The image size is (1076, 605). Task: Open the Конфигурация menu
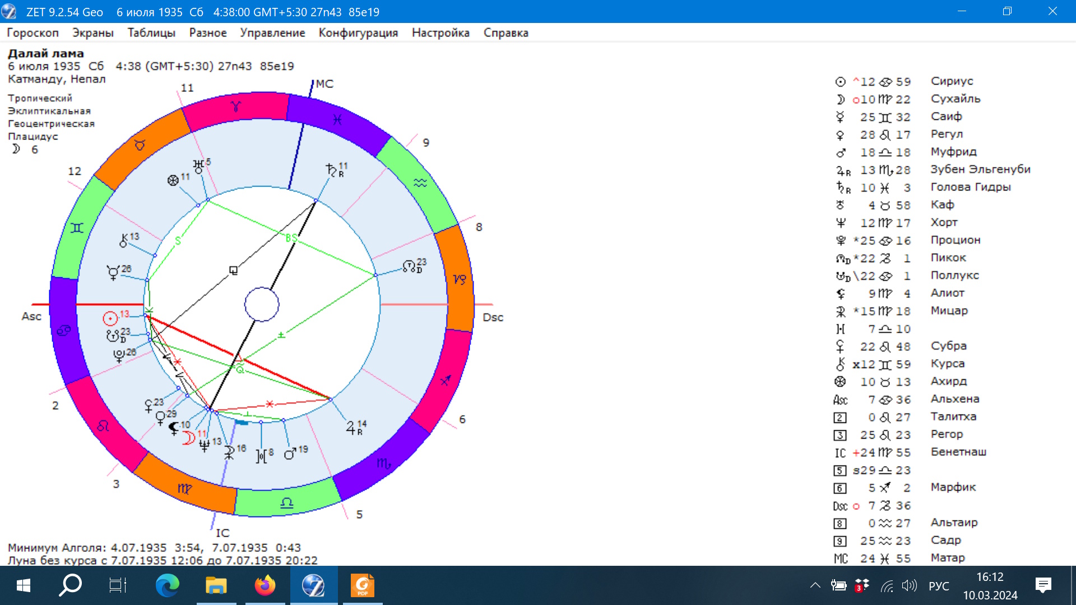358,32
